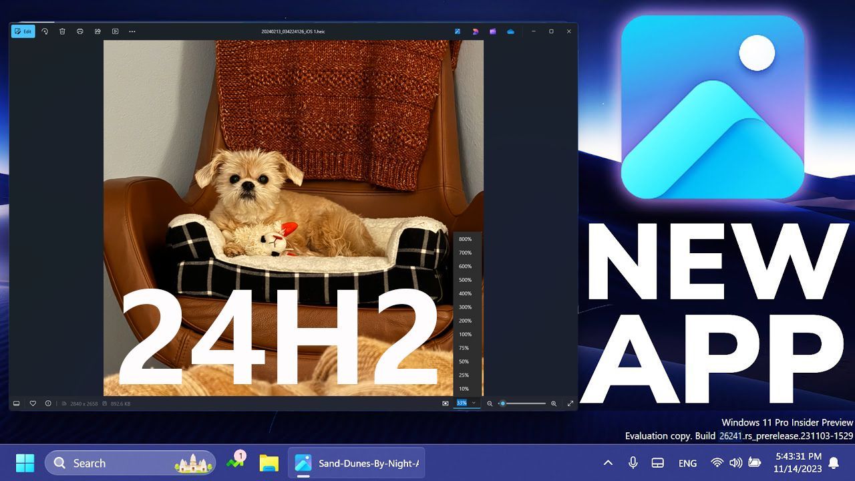Start slideshow with the play icon
Image resolution: width=855 pixels, height=481 pixels.
[x=115, y=31]
